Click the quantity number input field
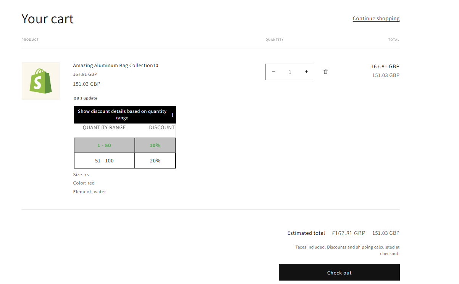 pos(290,72)
